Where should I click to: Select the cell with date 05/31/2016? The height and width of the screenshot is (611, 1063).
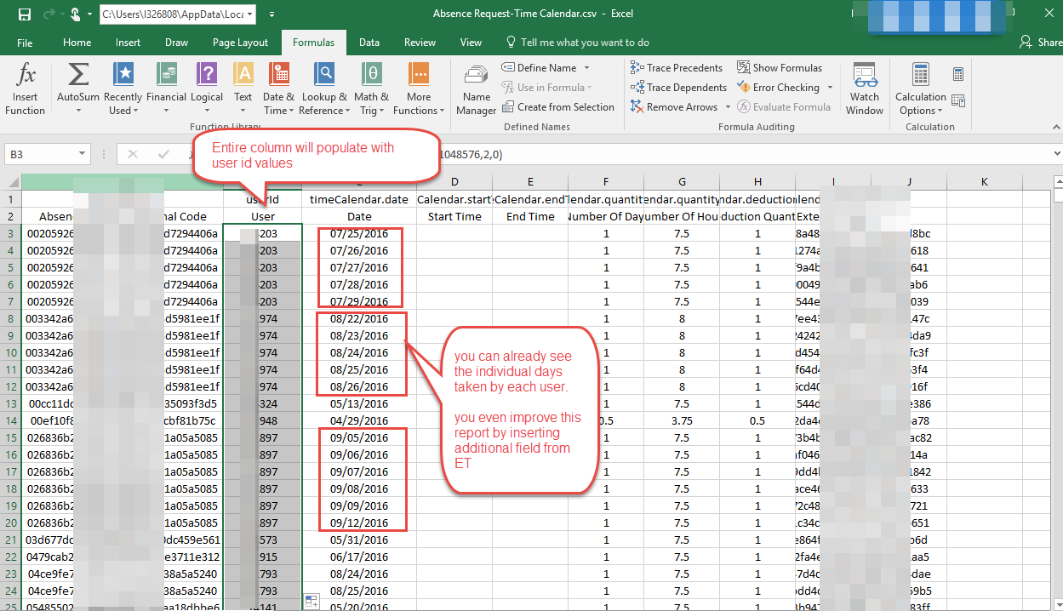tap(359, 540)
